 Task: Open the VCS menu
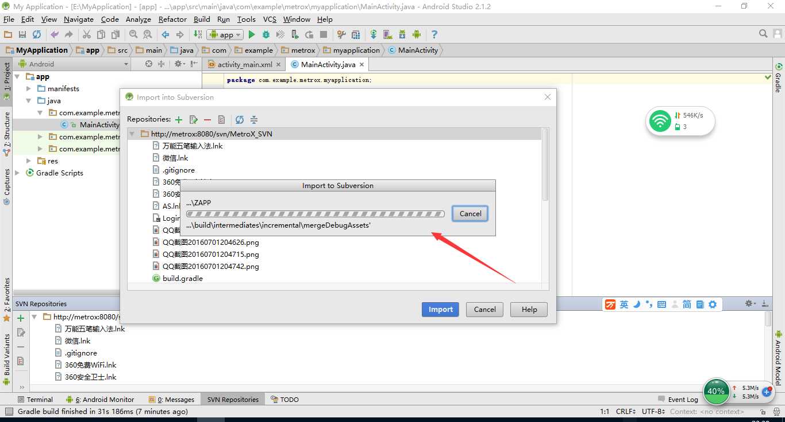pyautogui.click(x=270, y=19)
